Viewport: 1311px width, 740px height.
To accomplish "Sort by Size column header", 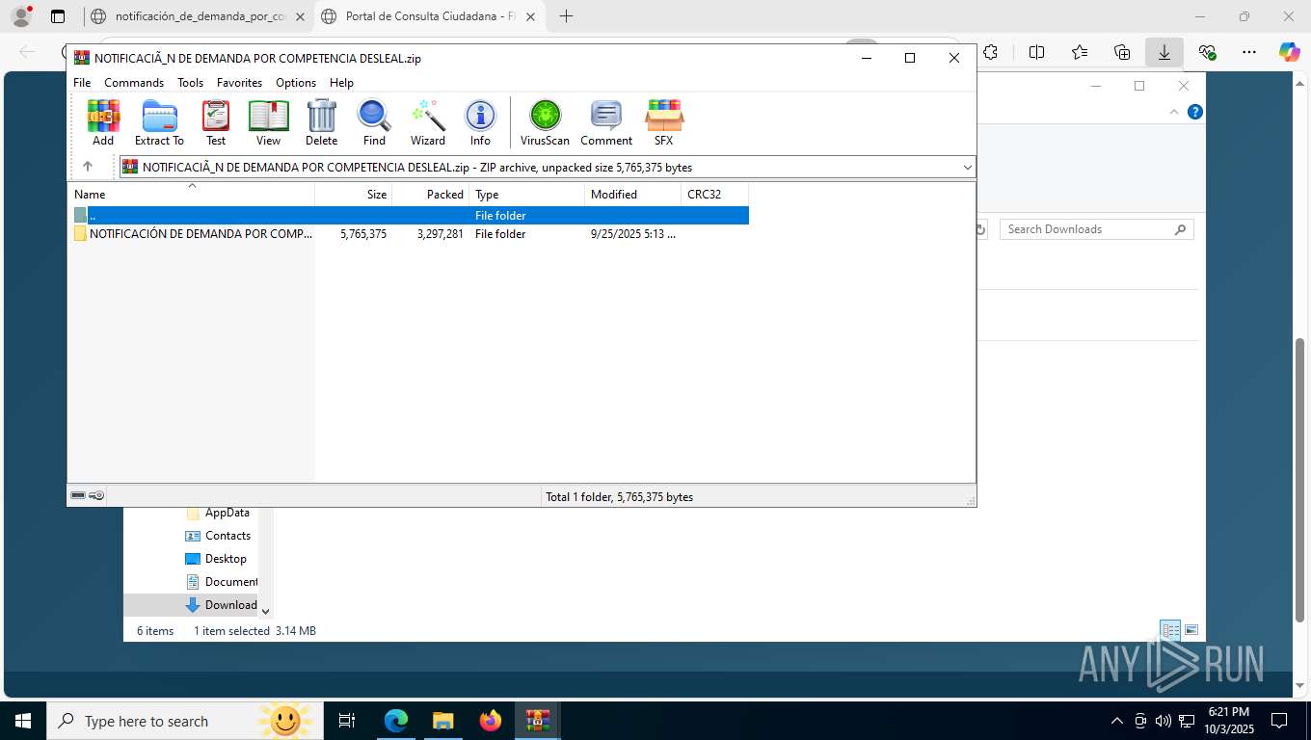I will point(353,194).
